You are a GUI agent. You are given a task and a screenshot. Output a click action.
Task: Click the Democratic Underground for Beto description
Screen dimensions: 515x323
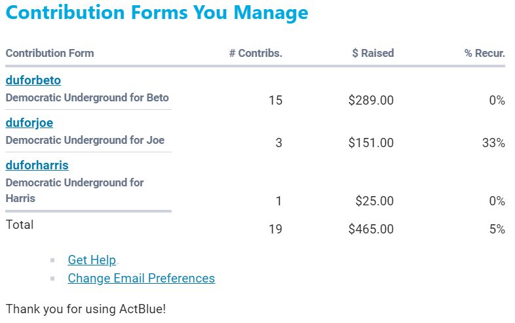click(x=87, y=97)
